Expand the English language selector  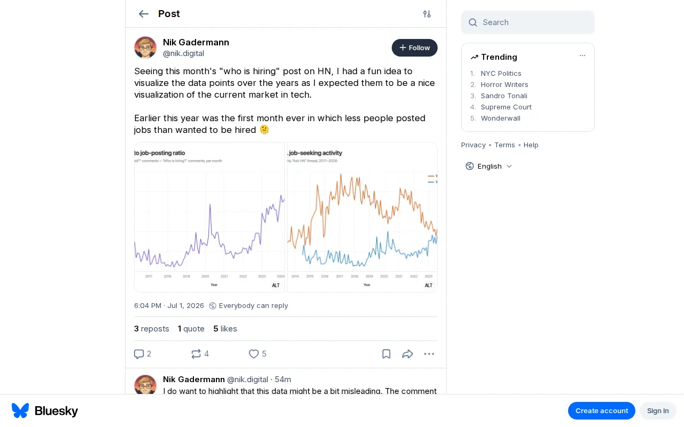[x=489, y=166]
